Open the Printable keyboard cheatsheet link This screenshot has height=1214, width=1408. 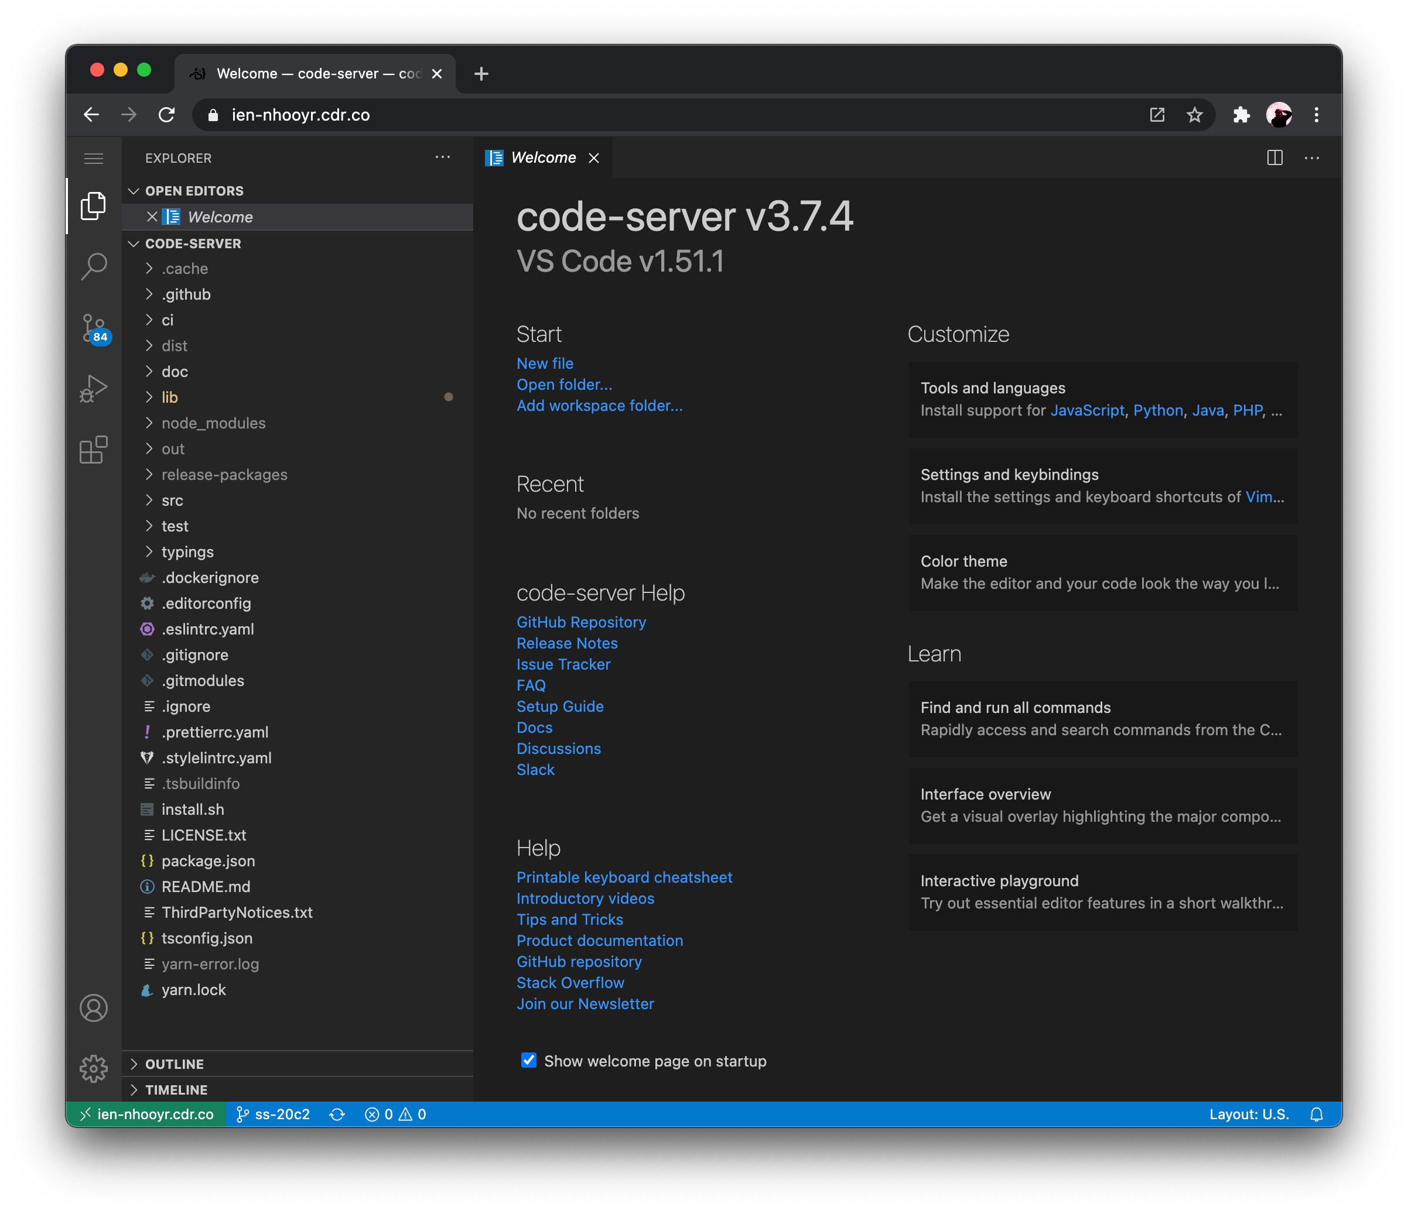click(624, 877)
